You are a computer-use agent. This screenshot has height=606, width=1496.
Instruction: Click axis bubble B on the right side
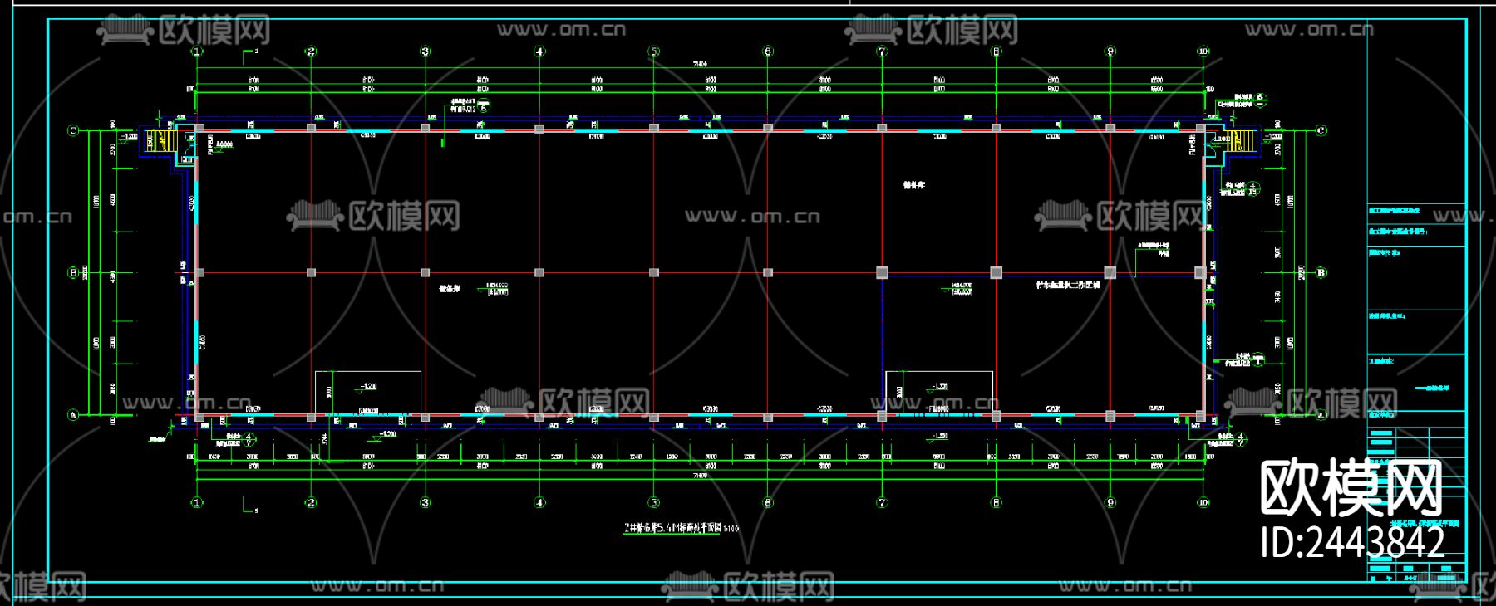pos(1321,272)
